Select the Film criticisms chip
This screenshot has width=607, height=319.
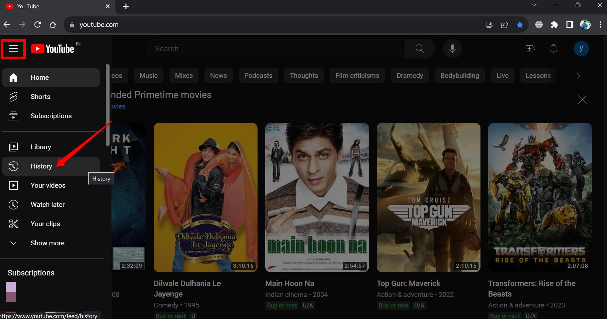[x=357, y=76]
